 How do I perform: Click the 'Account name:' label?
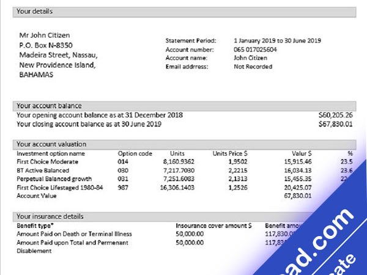coord(187,58)
